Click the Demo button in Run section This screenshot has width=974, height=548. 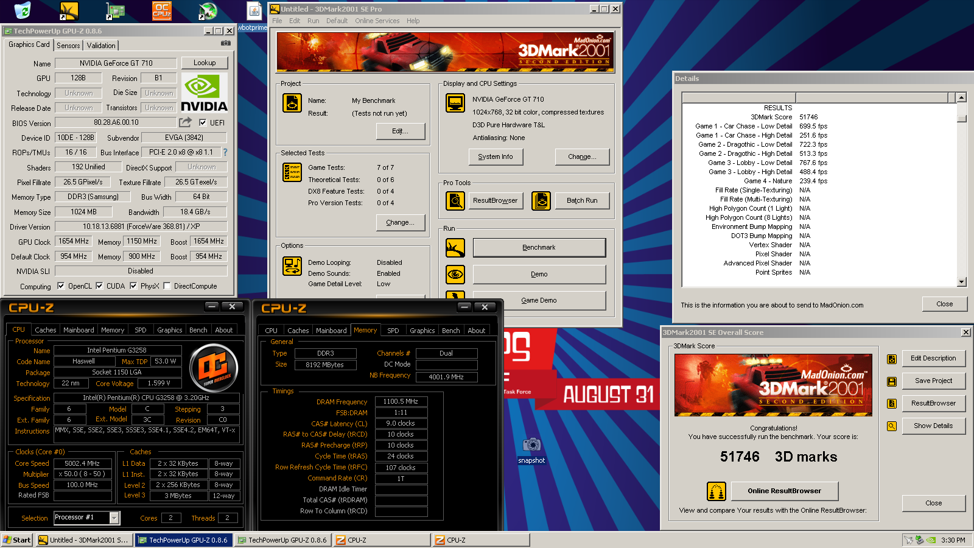point(539,275)
